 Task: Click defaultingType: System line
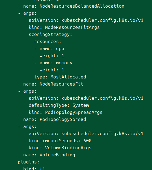[59, 105]
